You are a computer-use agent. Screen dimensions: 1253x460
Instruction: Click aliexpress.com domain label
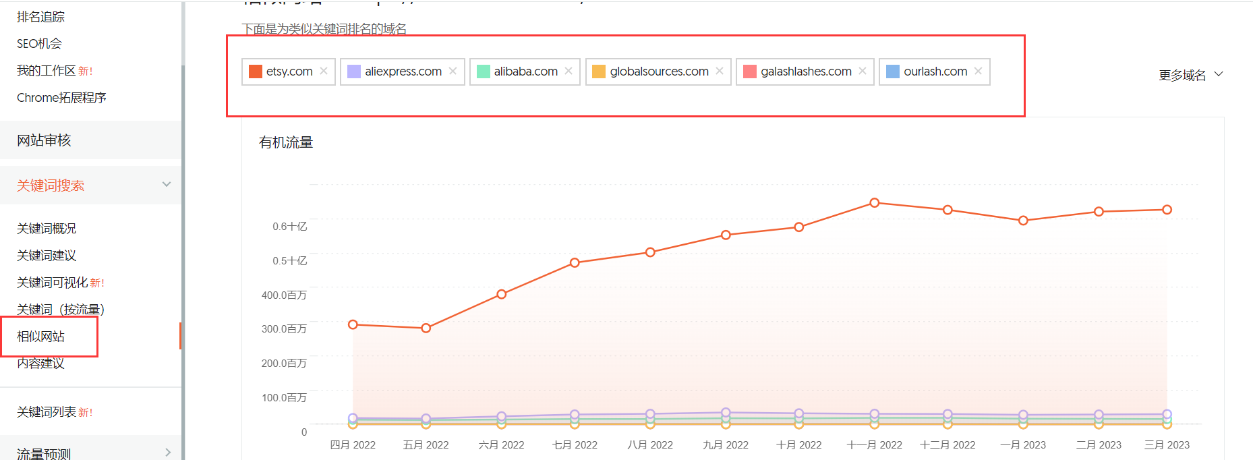pyautogui.click(x=403, y=71)
